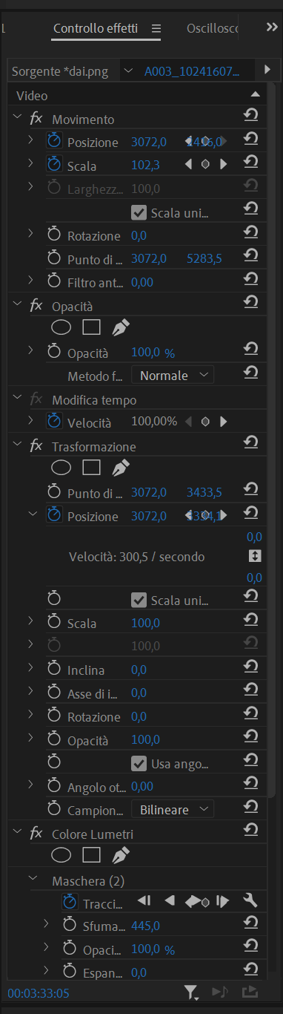
Task: Uncheck Scala uniforme checkbox under Movimento
Action: [x=139, y=212]
